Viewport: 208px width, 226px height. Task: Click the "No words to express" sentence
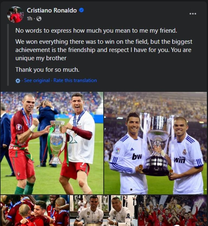[96, 31]
